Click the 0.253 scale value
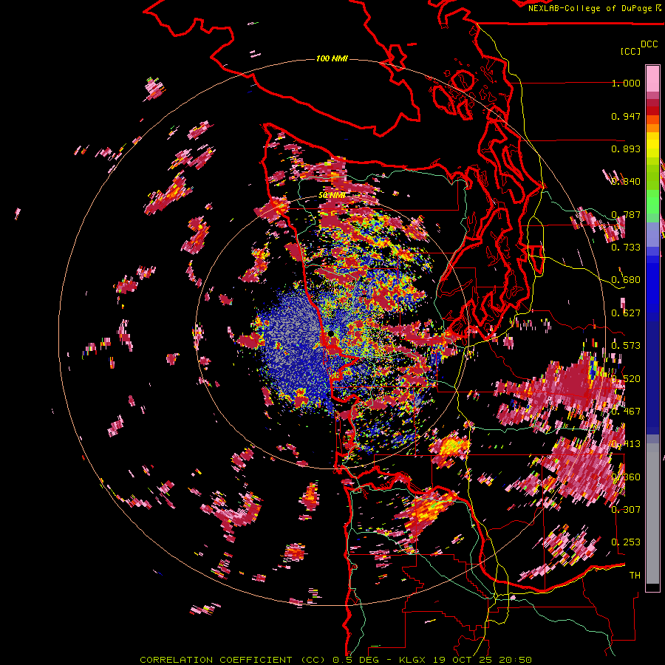Viewport: 665px width, 665px height. (626, 542)
